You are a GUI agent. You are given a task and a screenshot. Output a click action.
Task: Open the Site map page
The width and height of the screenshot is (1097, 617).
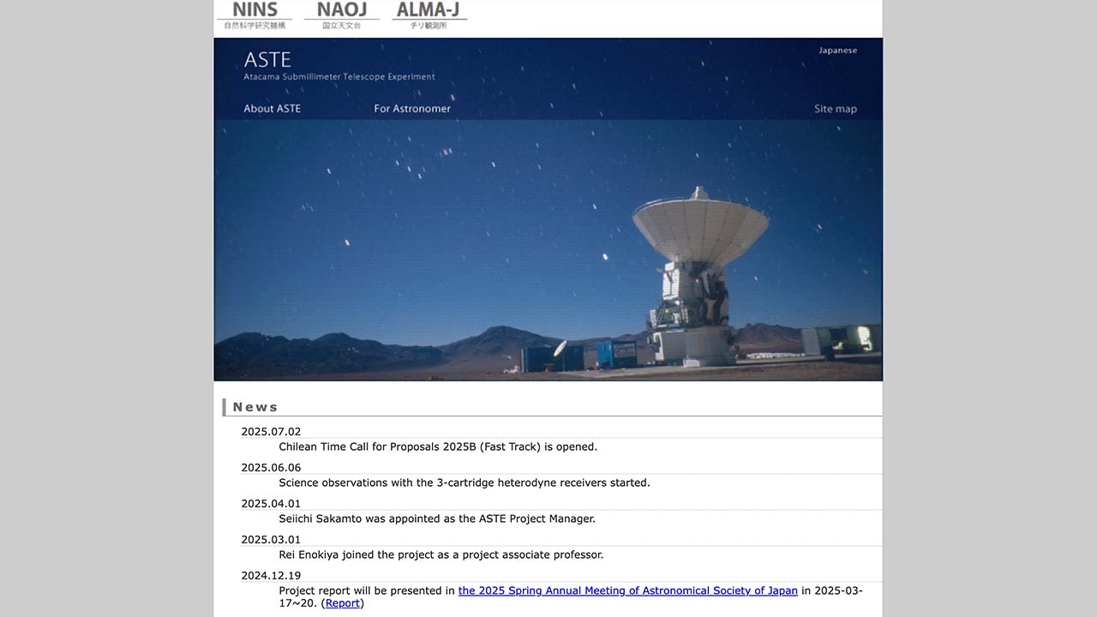pos(836,109)
